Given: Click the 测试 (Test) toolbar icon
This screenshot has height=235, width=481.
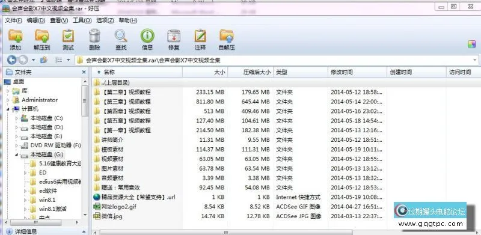Looking at the screenshot, I should tap(68, 35).
